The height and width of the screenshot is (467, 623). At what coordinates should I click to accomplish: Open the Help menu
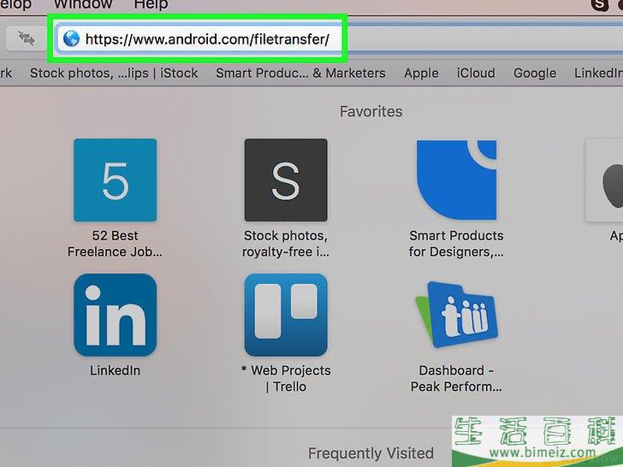tap(151, 4)
